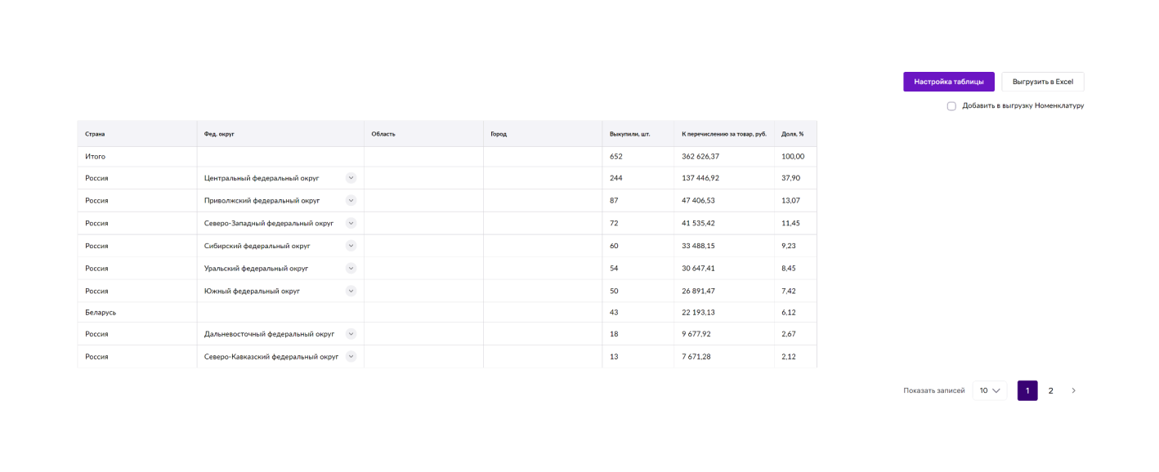Expand Сибирский федеральный округ chevron

(x=351, y=245)
